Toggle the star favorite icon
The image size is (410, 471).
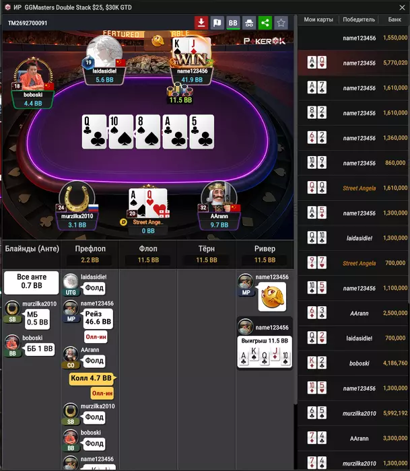(281, 23)
